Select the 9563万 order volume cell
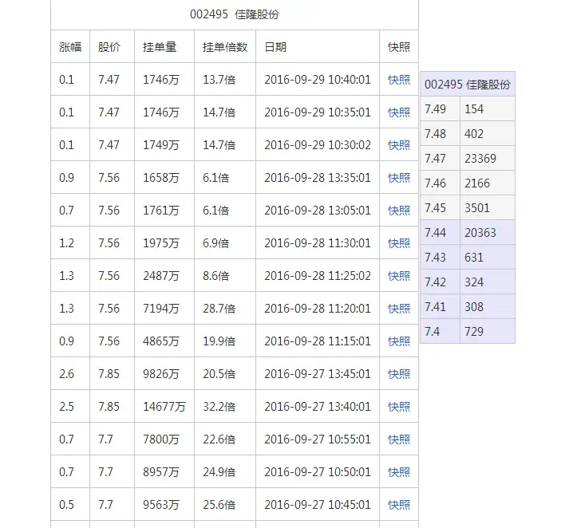 [164, 504]
